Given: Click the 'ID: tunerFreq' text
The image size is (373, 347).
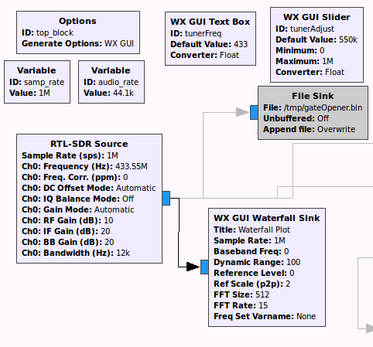Looking at the screenshot, I should tap(196, 33).
